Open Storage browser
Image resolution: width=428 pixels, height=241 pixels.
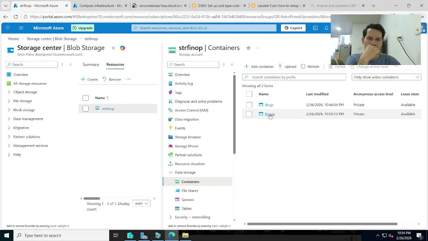coord(188,137)
